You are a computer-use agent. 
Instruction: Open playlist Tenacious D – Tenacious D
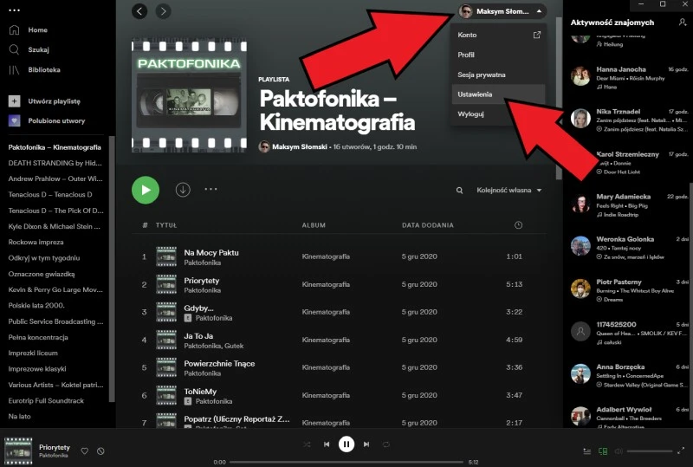coord(50,195)
